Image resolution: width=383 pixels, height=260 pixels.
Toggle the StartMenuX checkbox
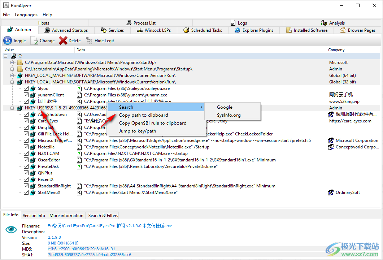click(26, 192)
